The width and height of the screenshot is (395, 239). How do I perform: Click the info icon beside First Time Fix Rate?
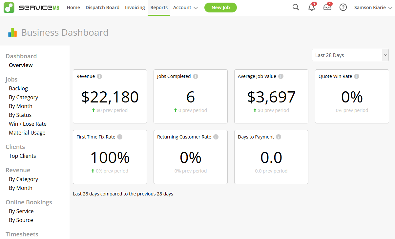click(x=120, y=137)
